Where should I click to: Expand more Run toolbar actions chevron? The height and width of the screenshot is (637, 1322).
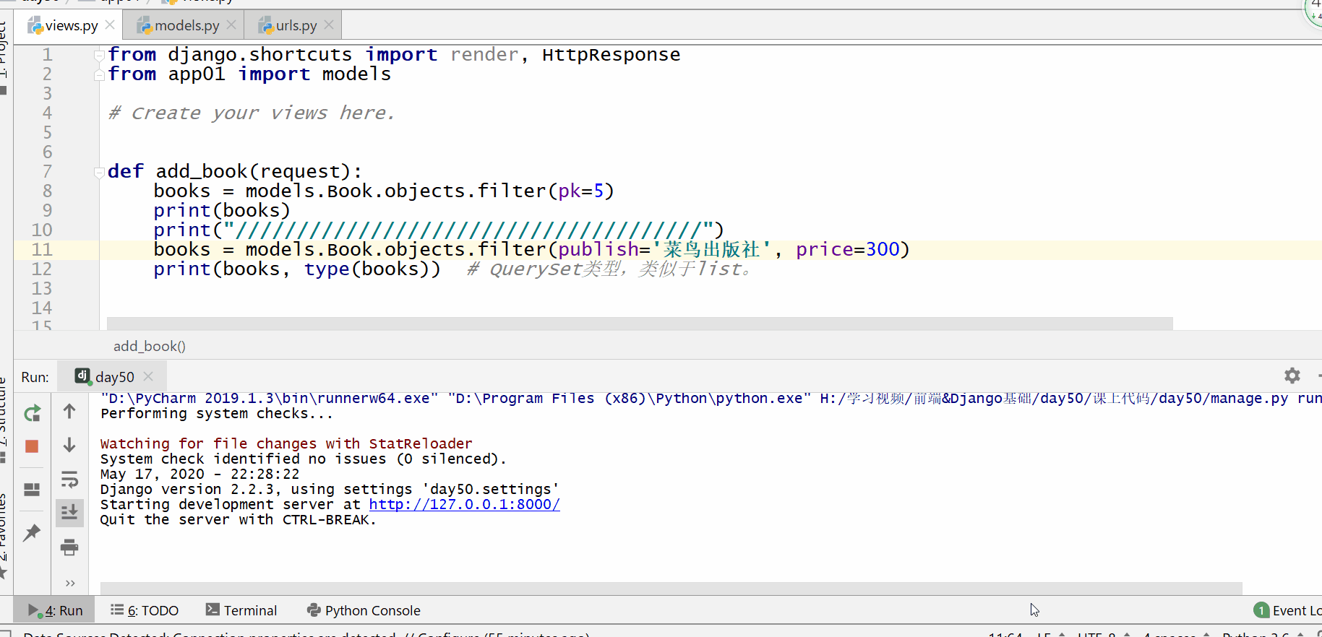coord(69,583)
